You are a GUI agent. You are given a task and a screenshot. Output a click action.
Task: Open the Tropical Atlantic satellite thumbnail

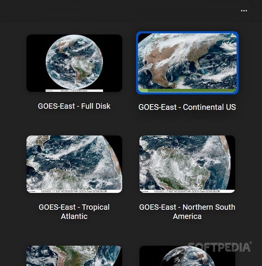[74, 164]
